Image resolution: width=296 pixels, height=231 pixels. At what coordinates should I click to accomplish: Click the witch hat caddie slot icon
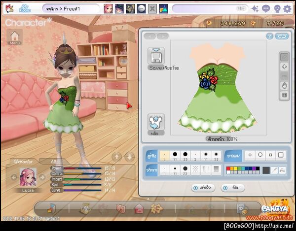[119, 9]
